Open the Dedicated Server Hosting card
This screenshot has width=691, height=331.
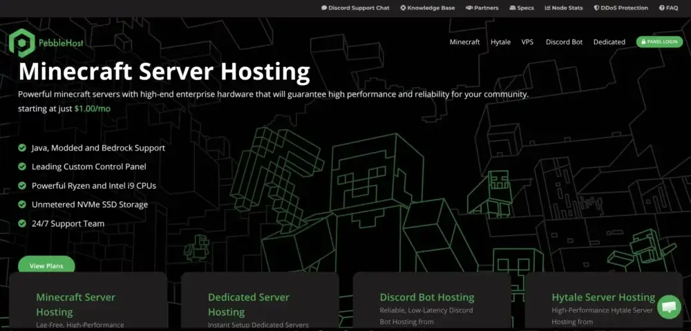pos(260,301)
